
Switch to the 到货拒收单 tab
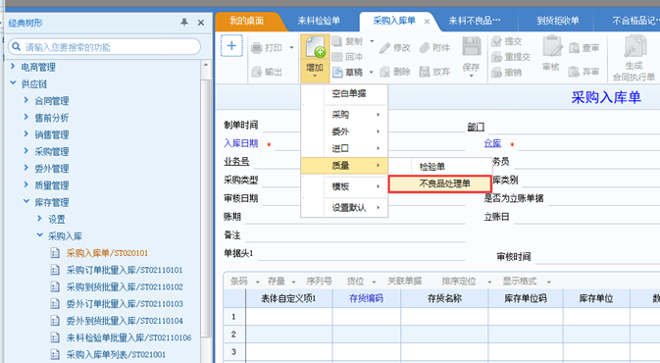(558, 21)
